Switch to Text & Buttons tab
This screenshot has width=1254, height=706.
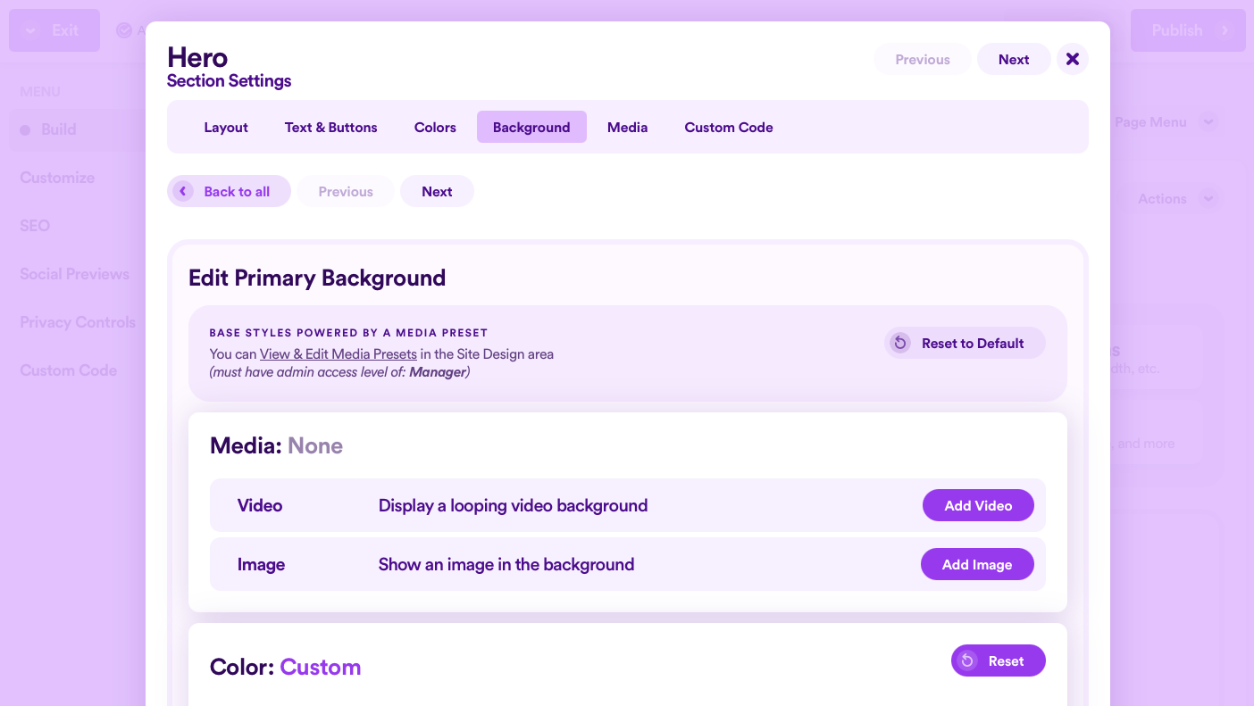[331, 127]
